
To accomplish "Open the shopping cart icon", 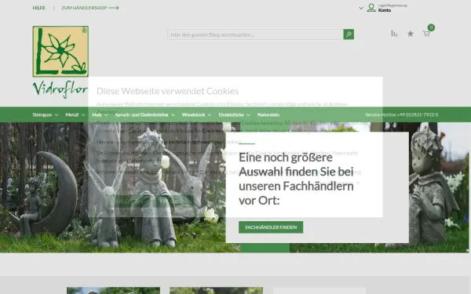I will pos(426,34).
